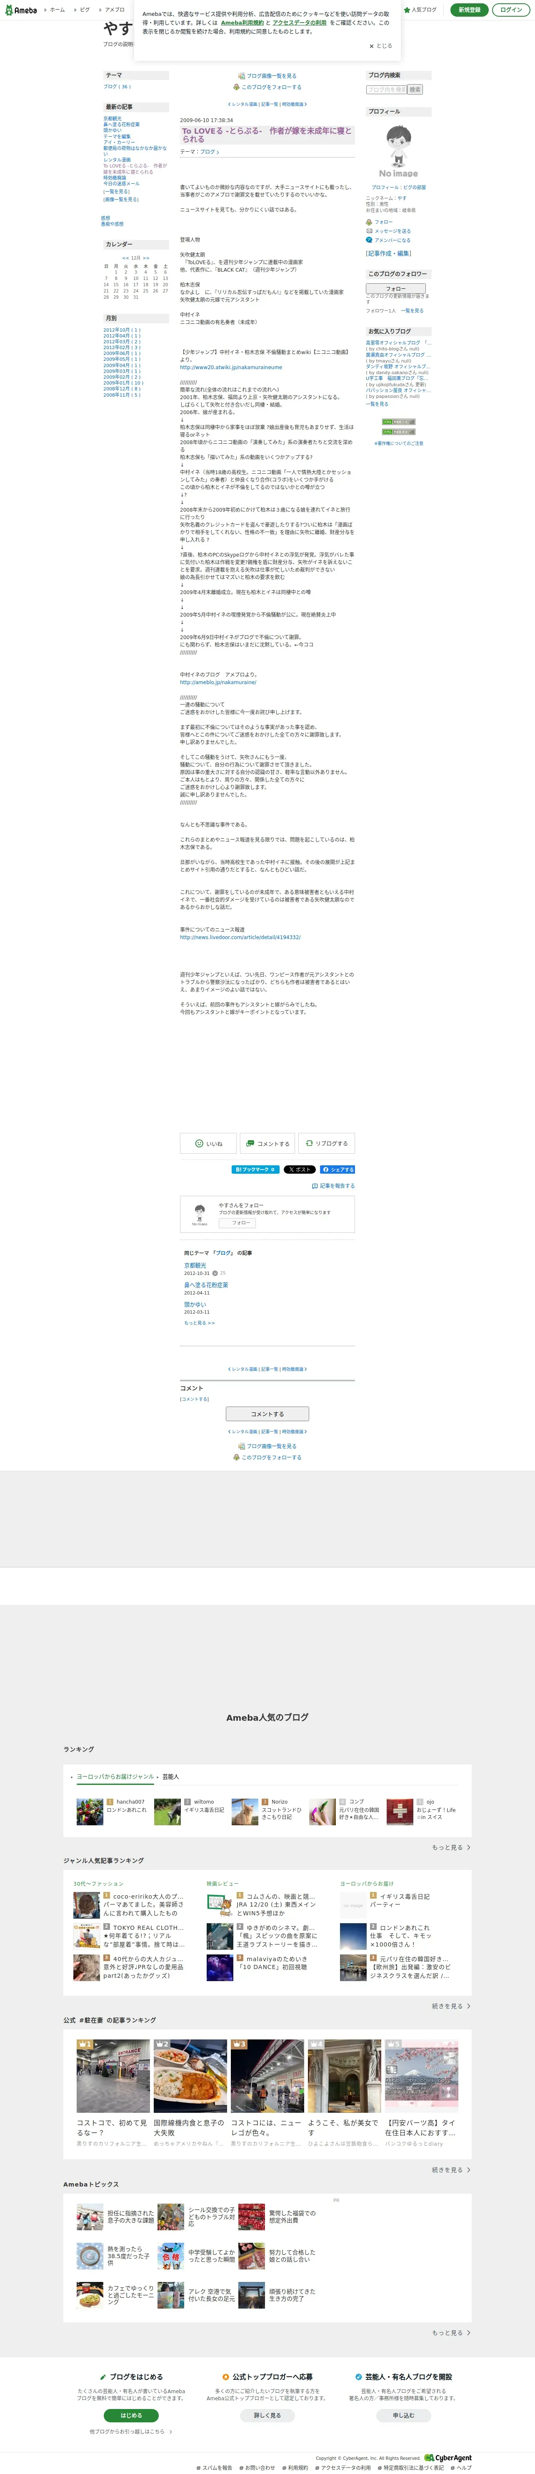Open 国際線機内食と息子の大失敗 article card
This screenshot has height=2474, width=535.
coord(190,2093)
